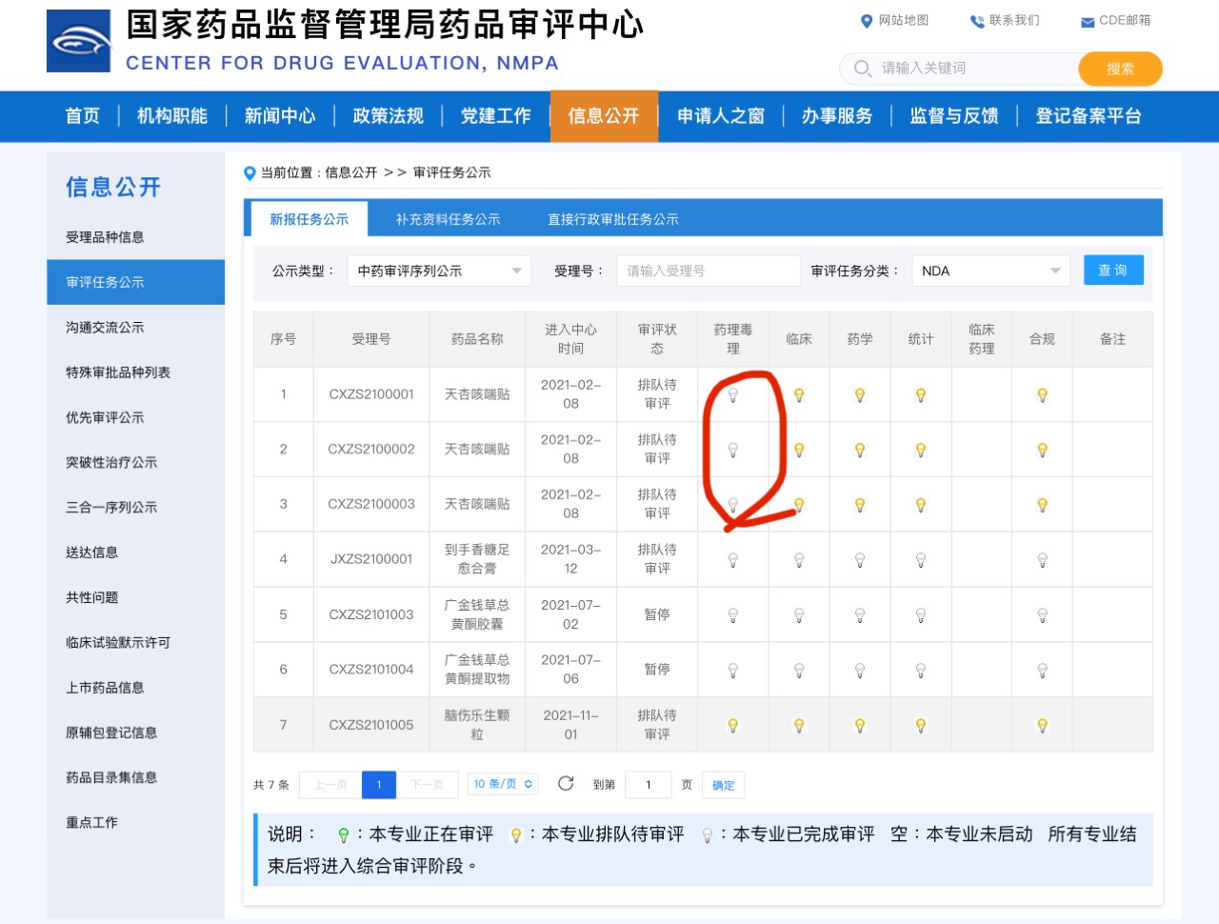Click row 5 statistics gray bulb icon

(x=920, y=615)
